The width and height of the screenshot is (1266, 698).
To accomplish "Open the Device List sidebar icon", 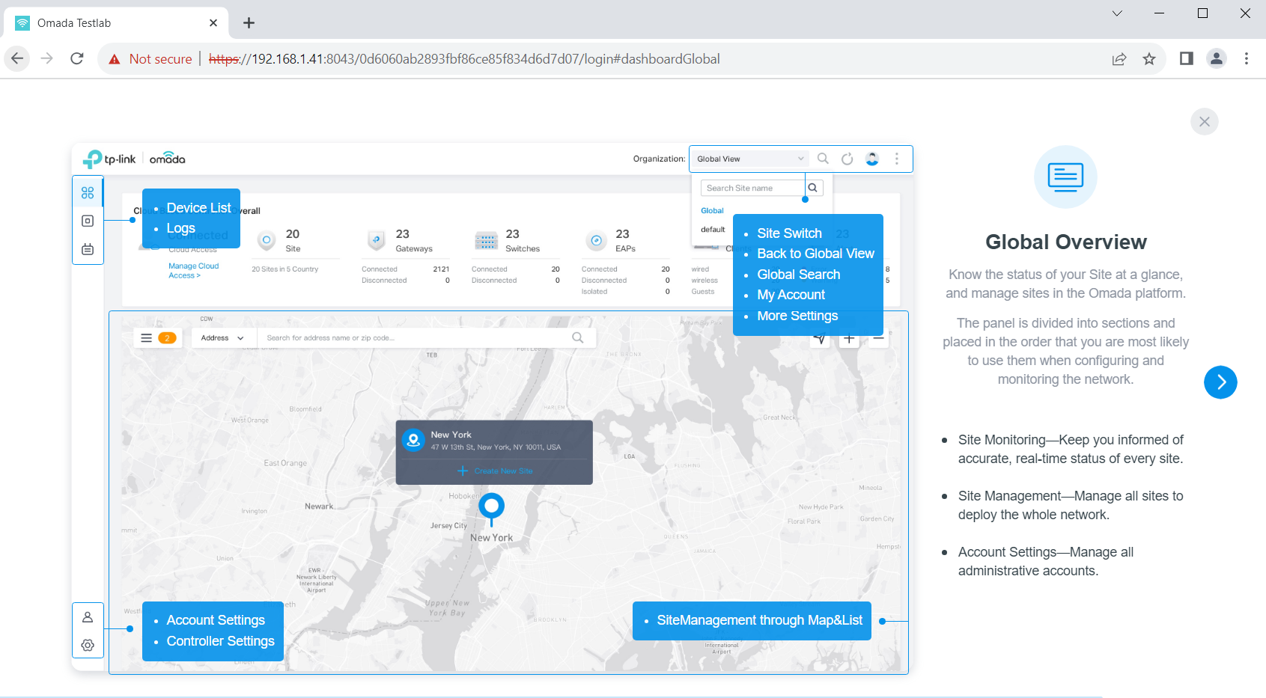I will click(x=88, y=221).
